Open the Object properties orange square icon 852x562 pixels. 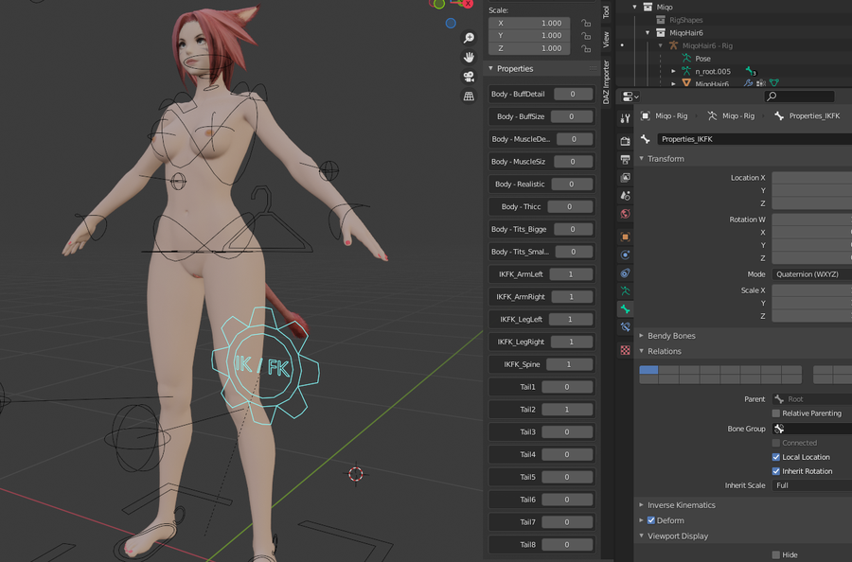point(625,237)
